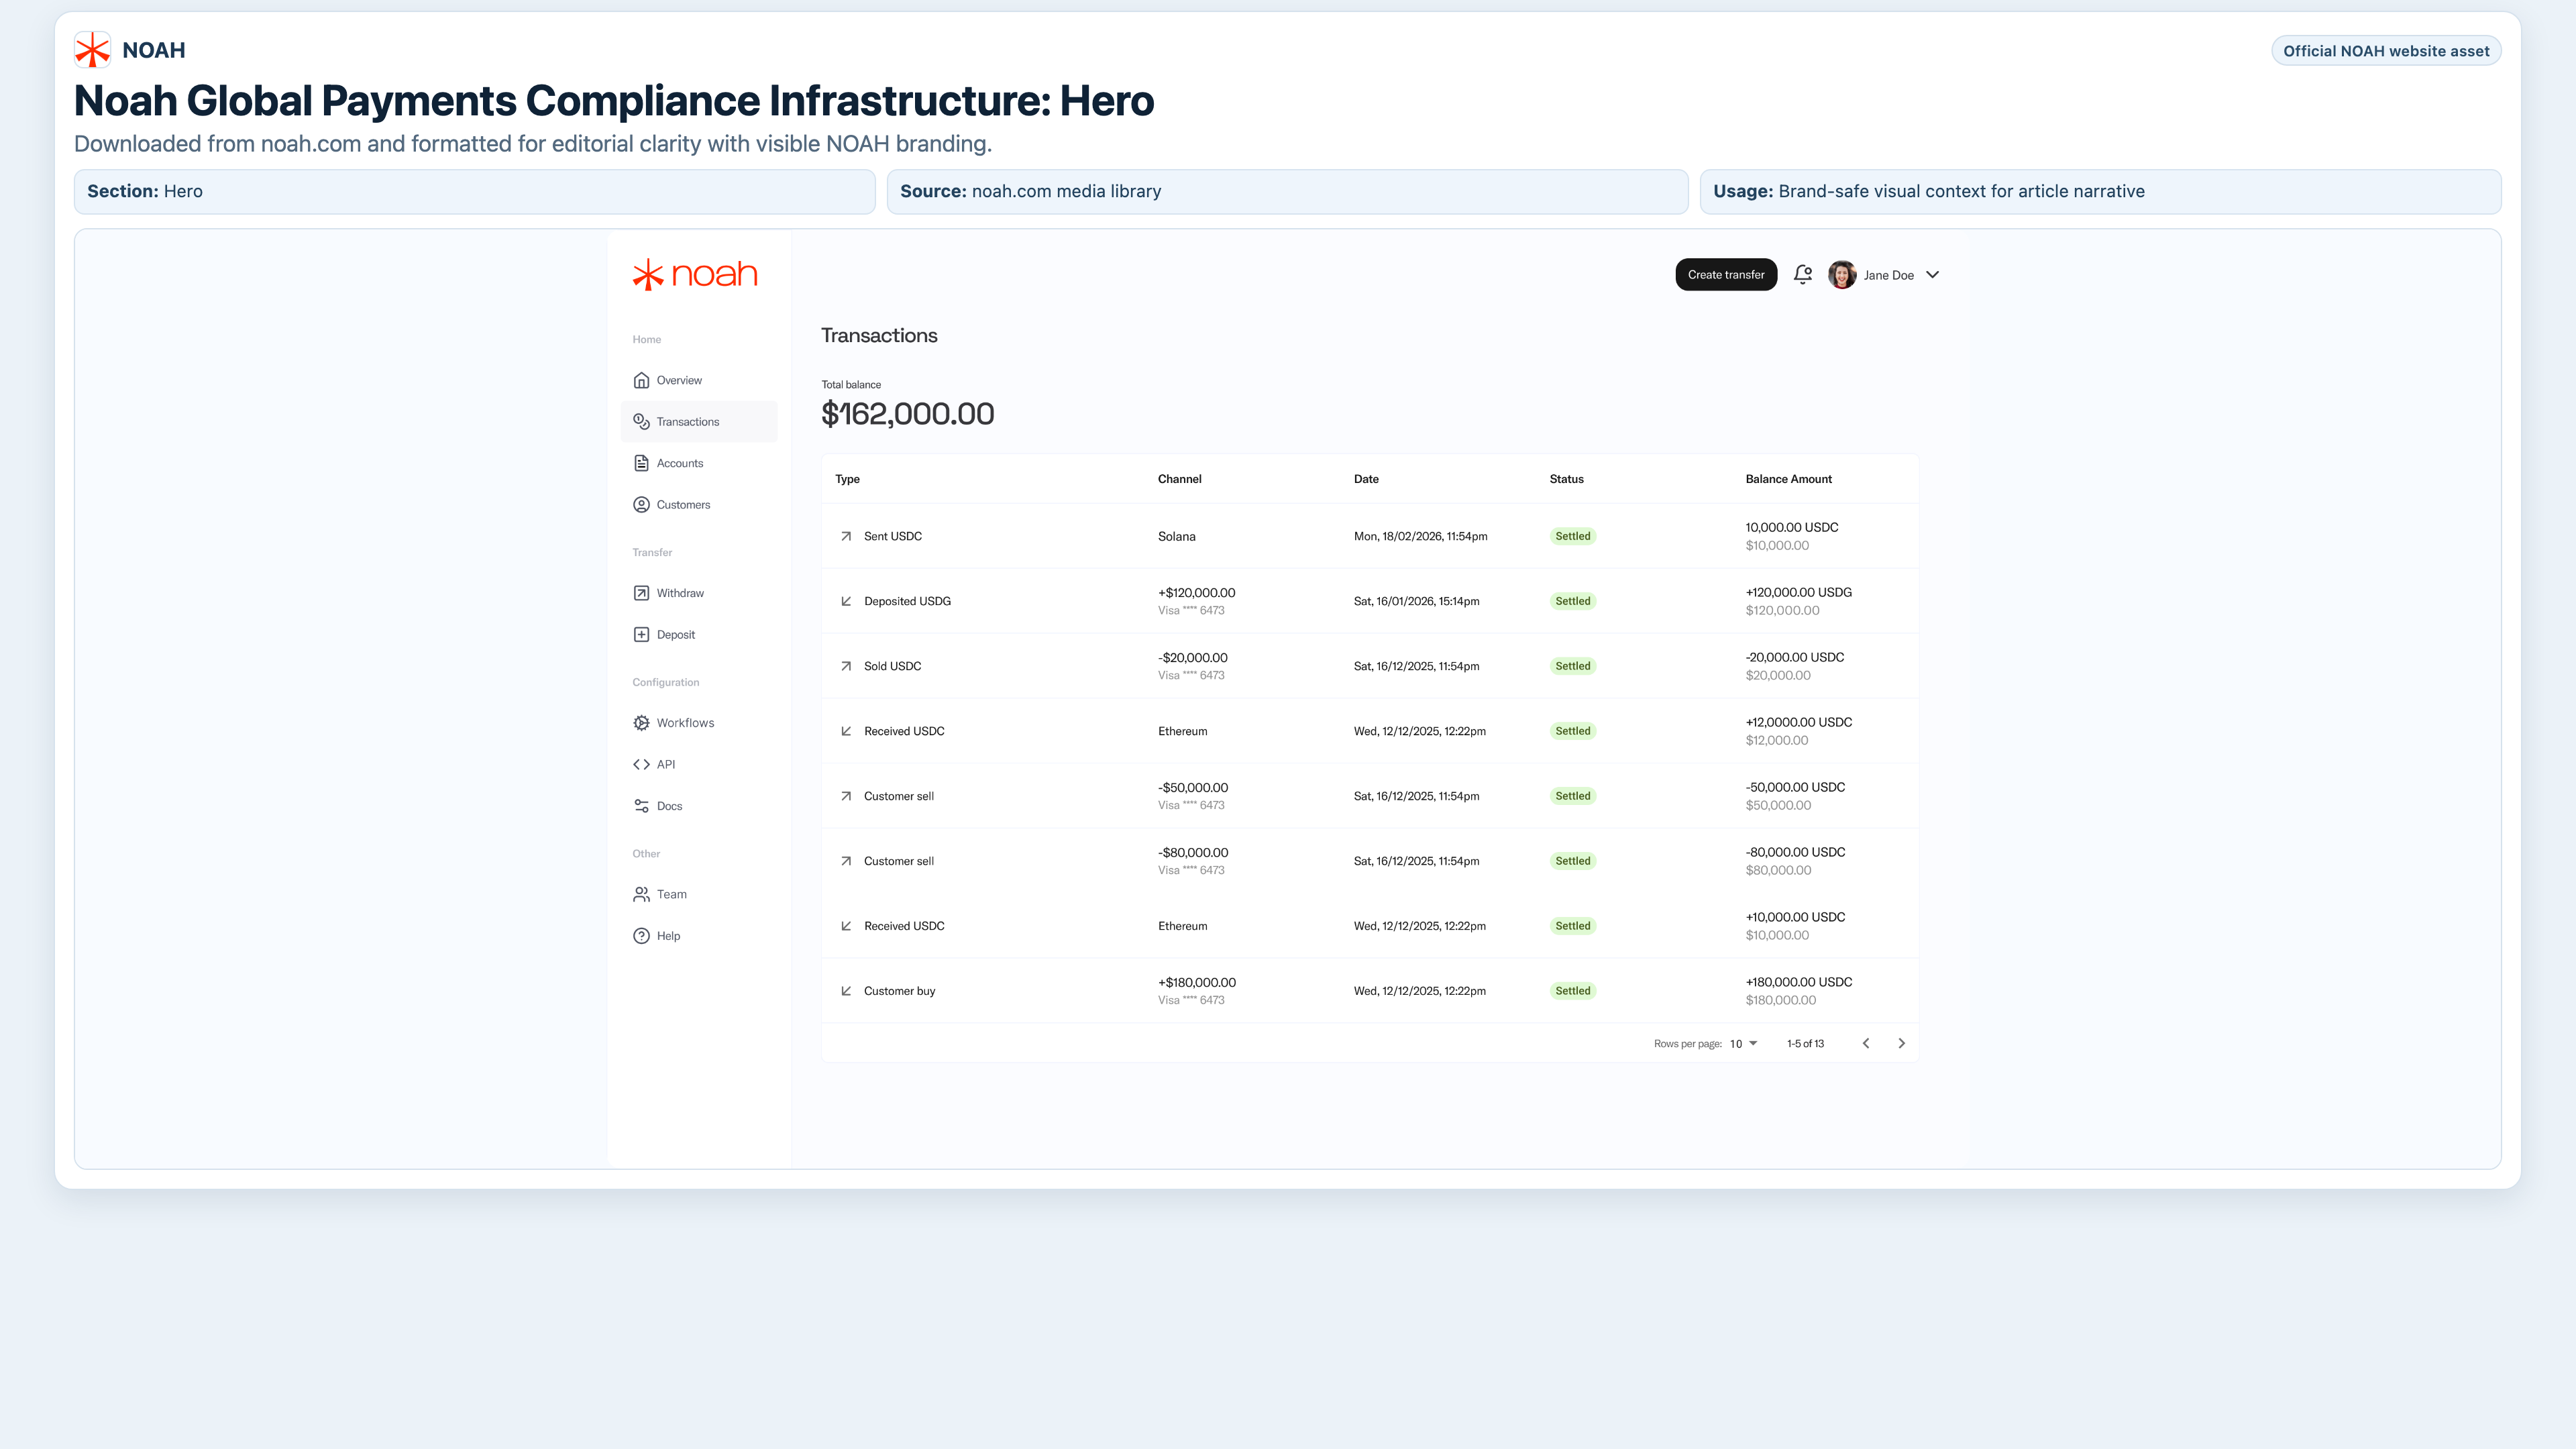Click the Docs sidebar item
Image resolution: width=2576 pixels, height=1449 pixels.
click(x=669, y=805)
